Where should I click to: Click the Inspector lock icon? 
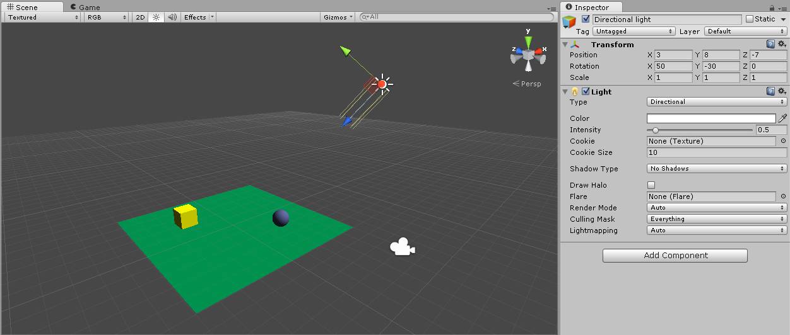(772, 8)
